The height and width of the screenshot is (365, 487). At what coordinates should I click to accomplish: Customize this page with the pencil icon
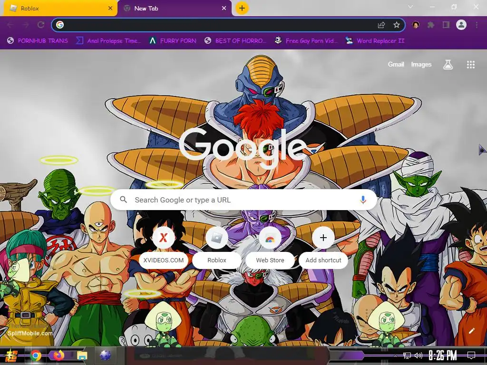(x=471, y=331)
